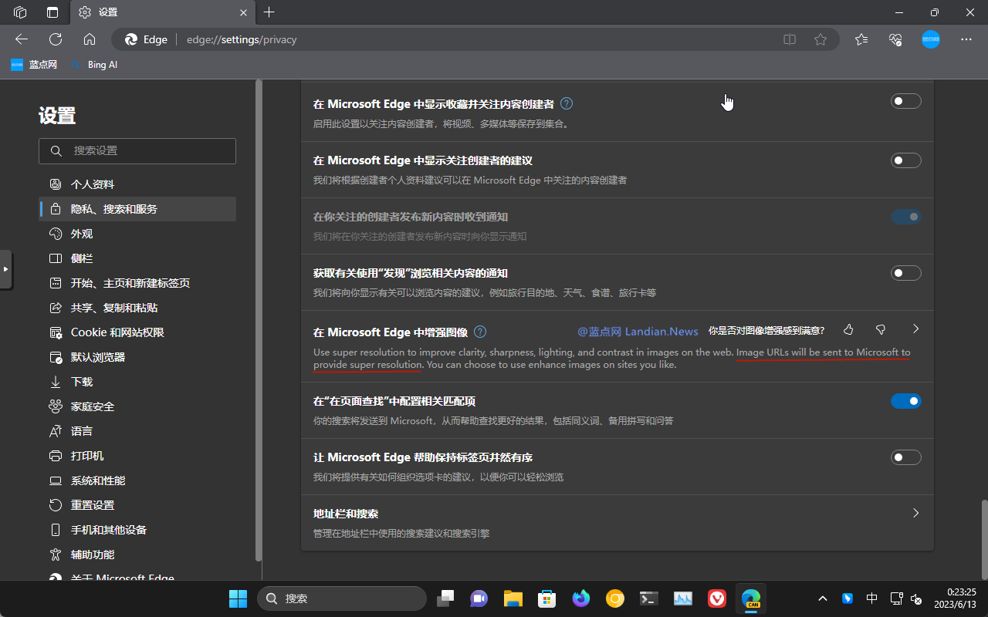Open 辅助功能 section
The image size is (988, 617).
point(137,555)
